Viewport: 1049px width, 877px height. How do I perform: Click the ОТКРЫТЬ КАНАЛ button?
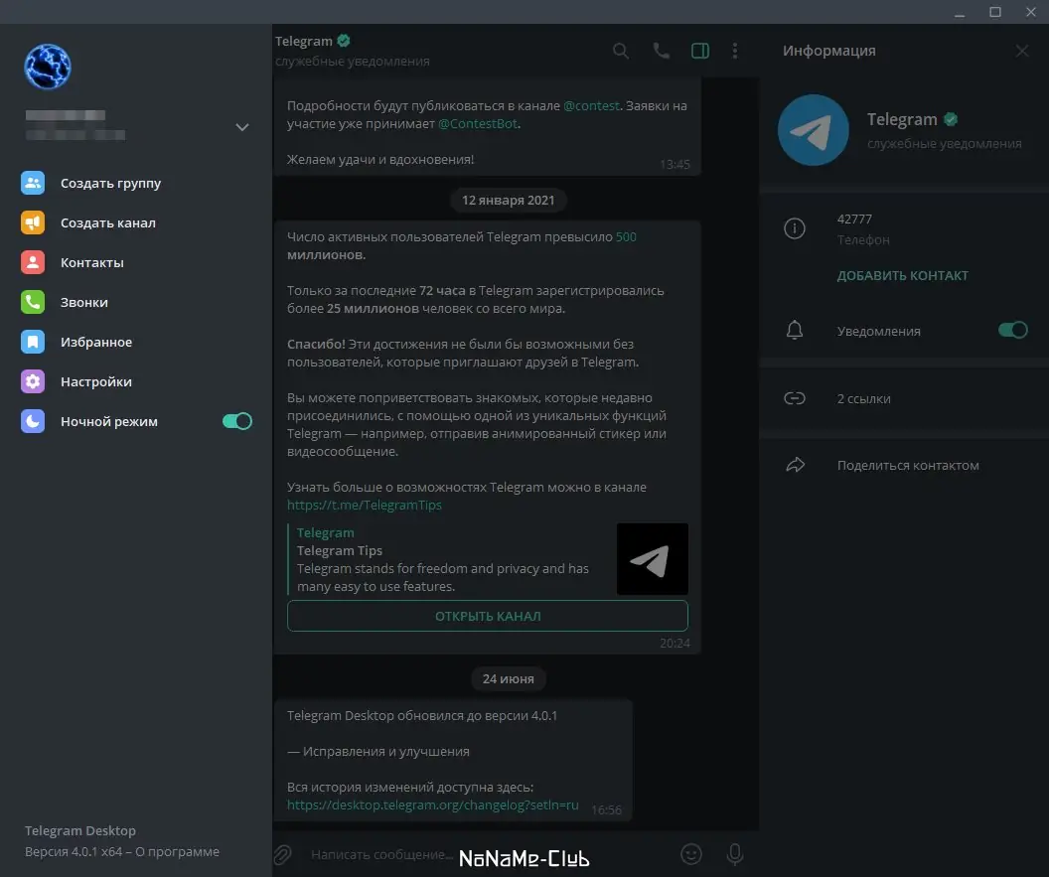(x=488, y=616)
